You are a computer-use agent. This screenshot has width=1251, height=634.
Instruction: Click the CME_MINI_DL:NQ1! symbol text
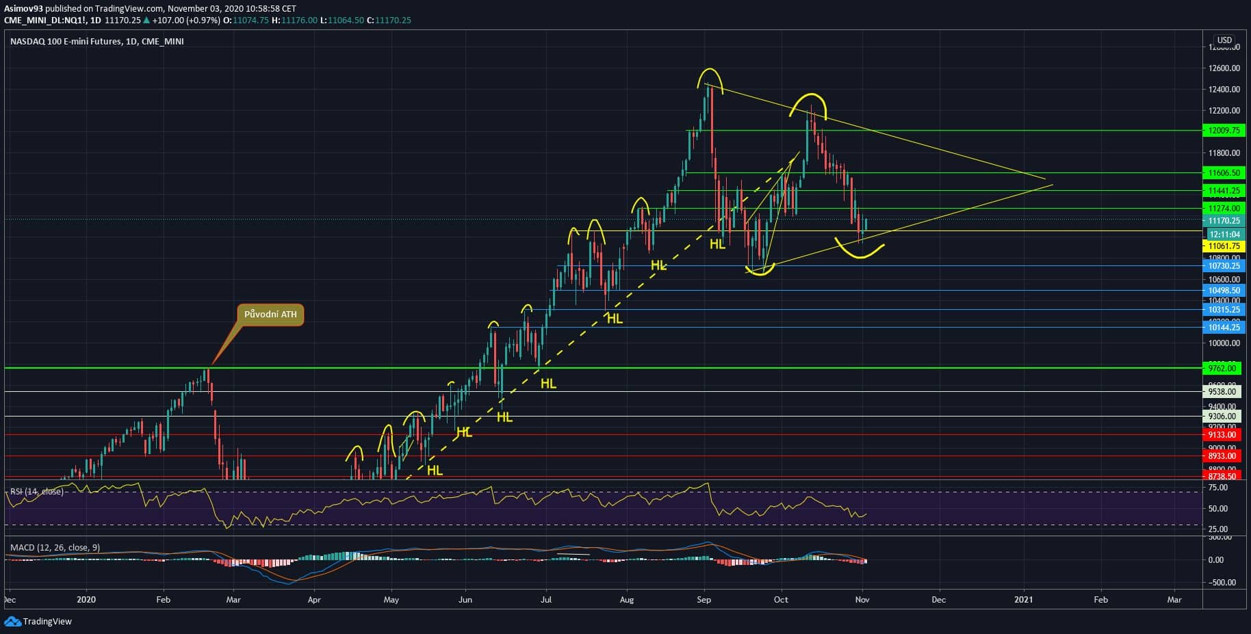coord(46,21)
